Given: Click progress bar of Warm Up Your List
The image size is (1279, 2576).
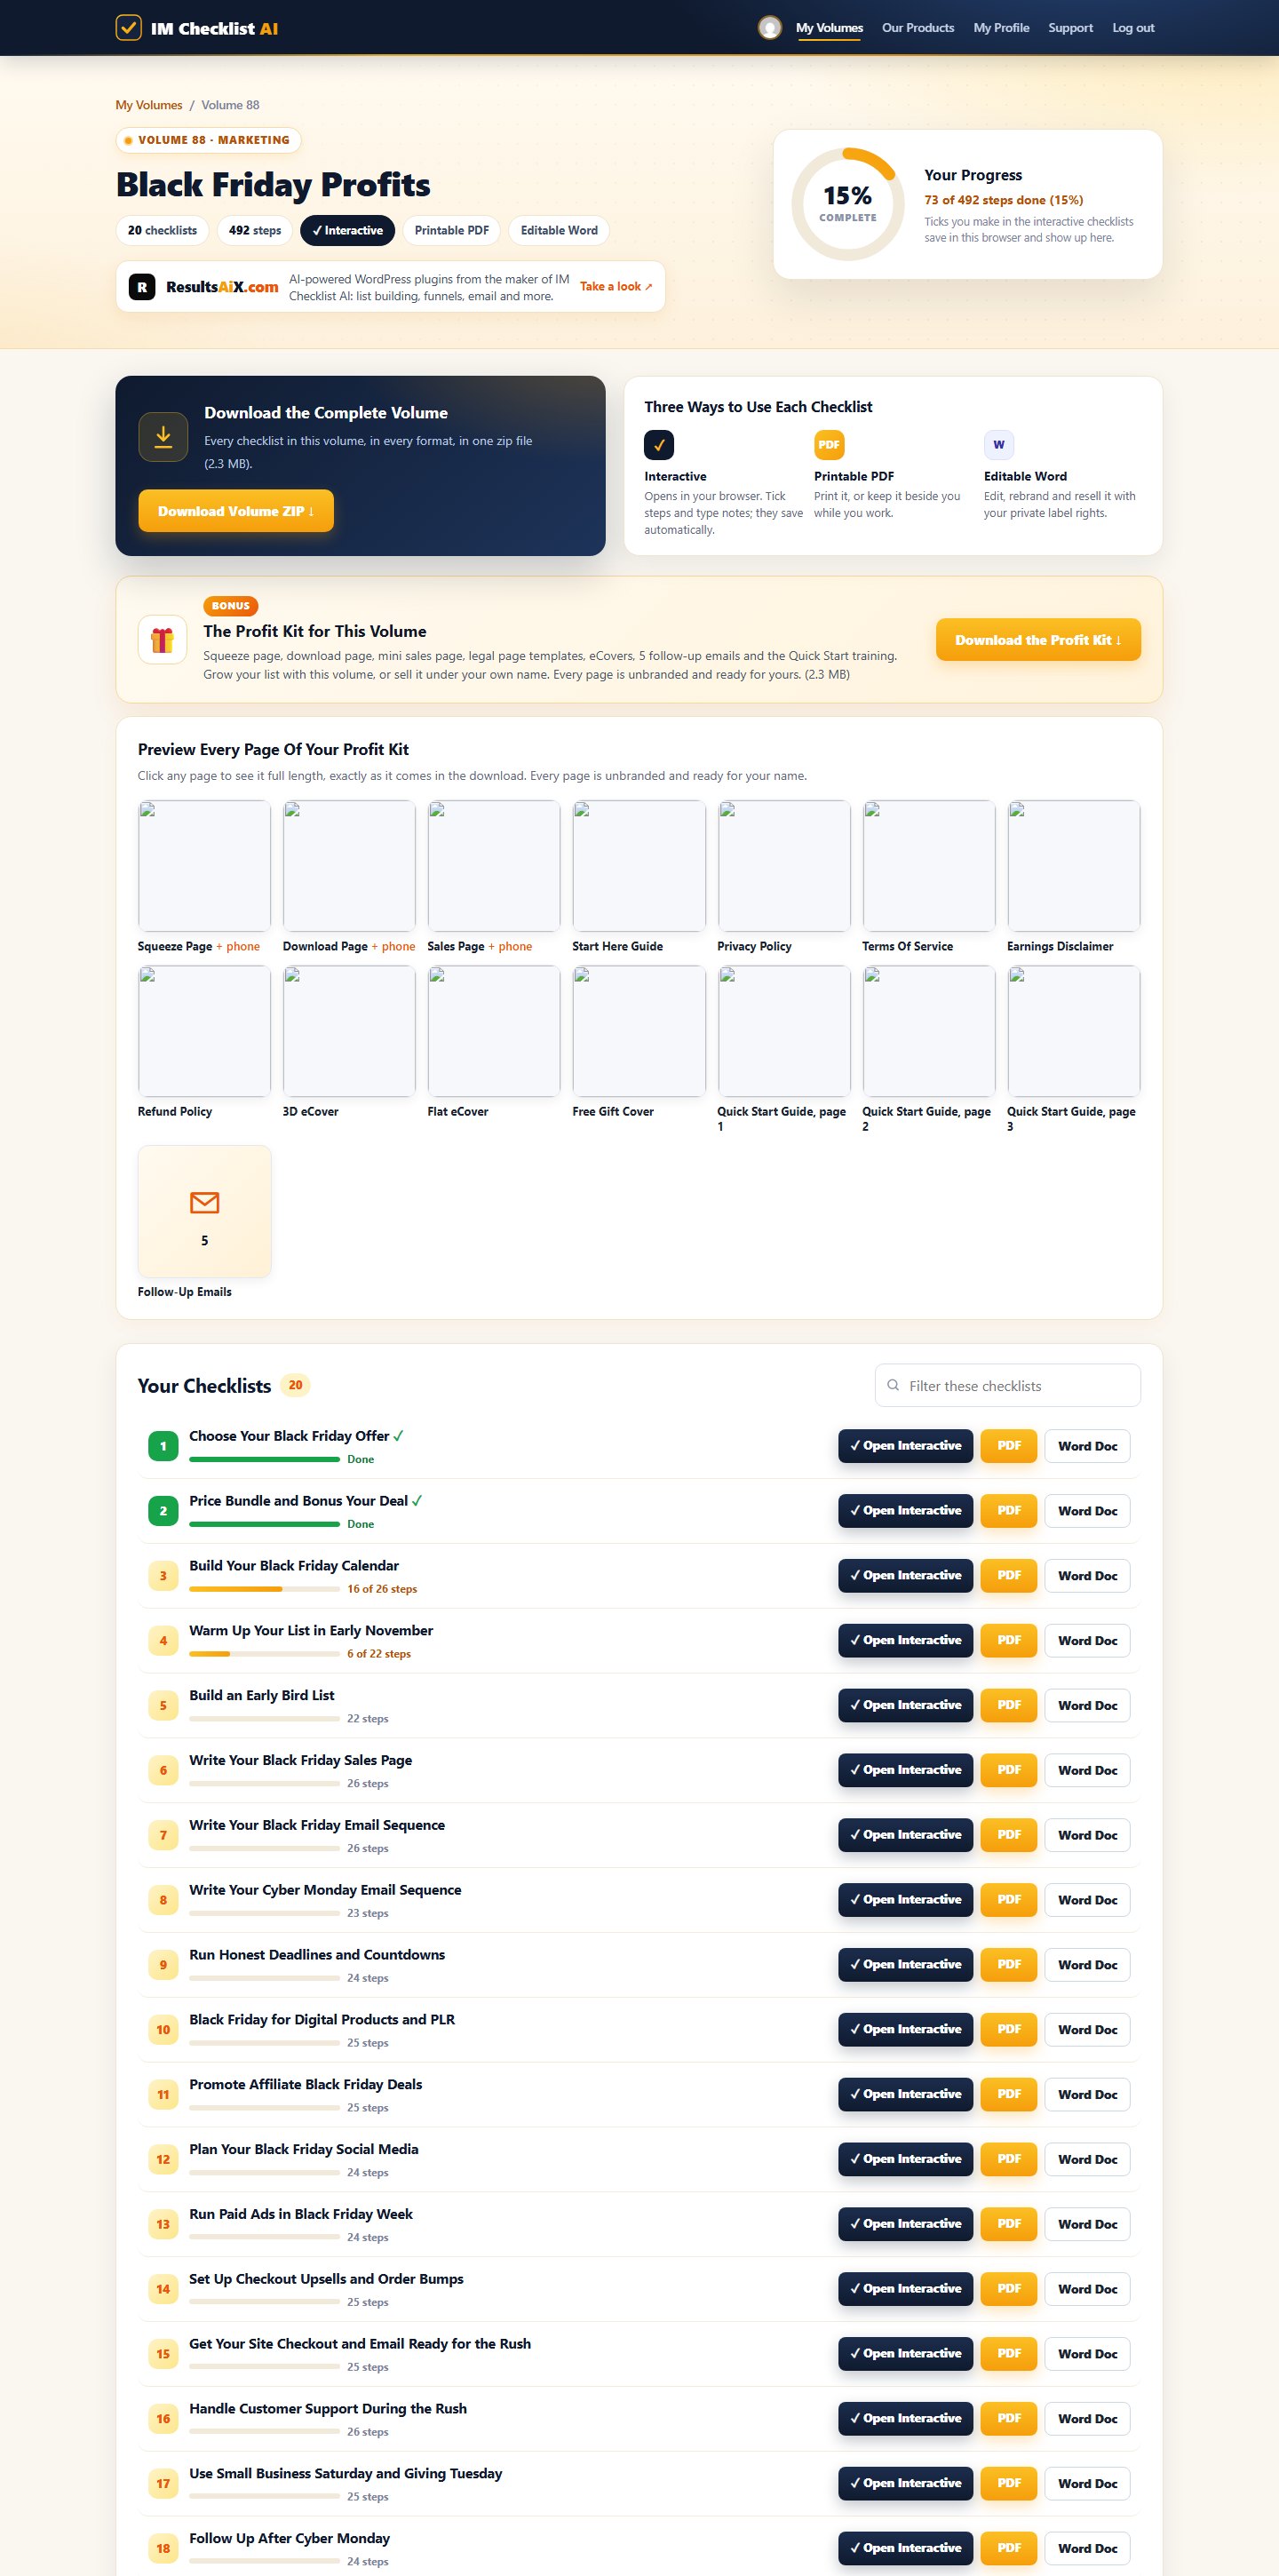Looking at the screenshot, I should 264,1654.
